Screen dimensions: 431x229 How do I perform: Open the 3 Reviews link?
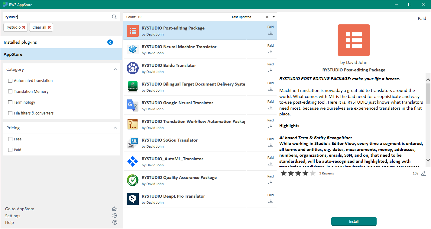coord(326,173)
